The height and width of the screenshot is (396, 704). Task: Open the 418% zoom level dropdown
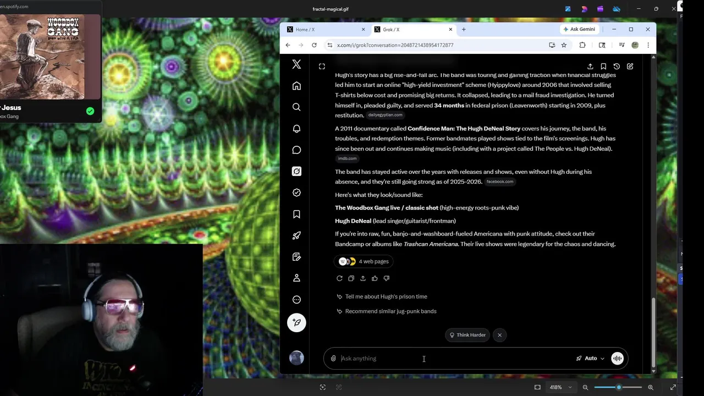(x=560, y=387)
